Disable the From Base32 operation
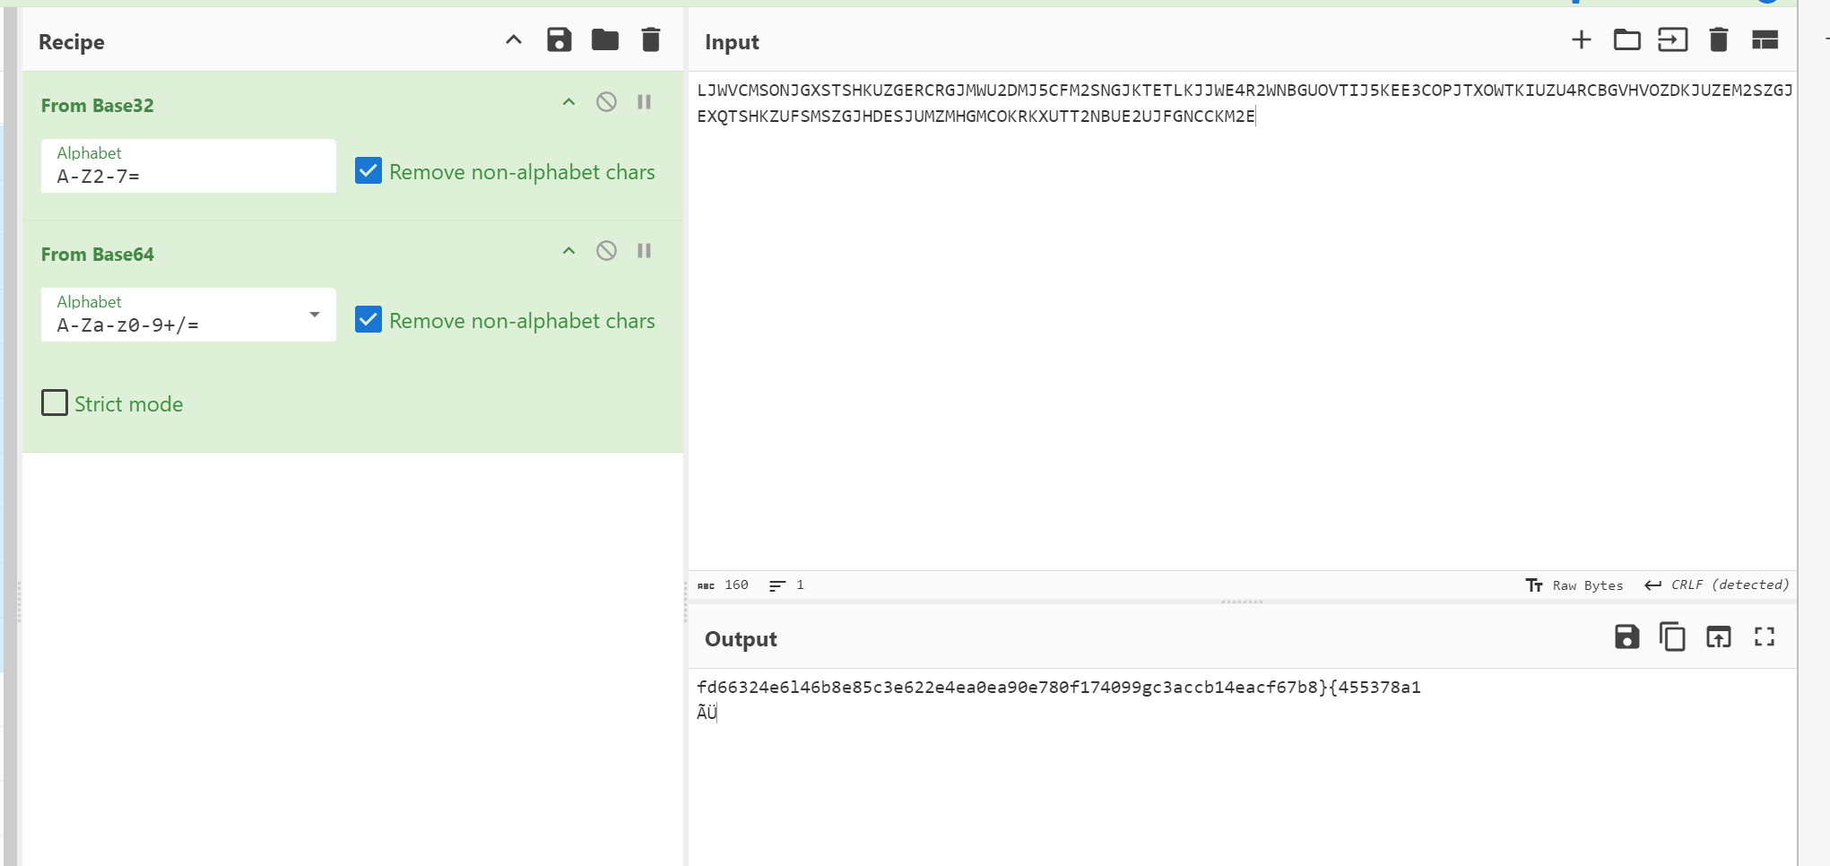The image size is (1830, 866). (x=606, y=102)
